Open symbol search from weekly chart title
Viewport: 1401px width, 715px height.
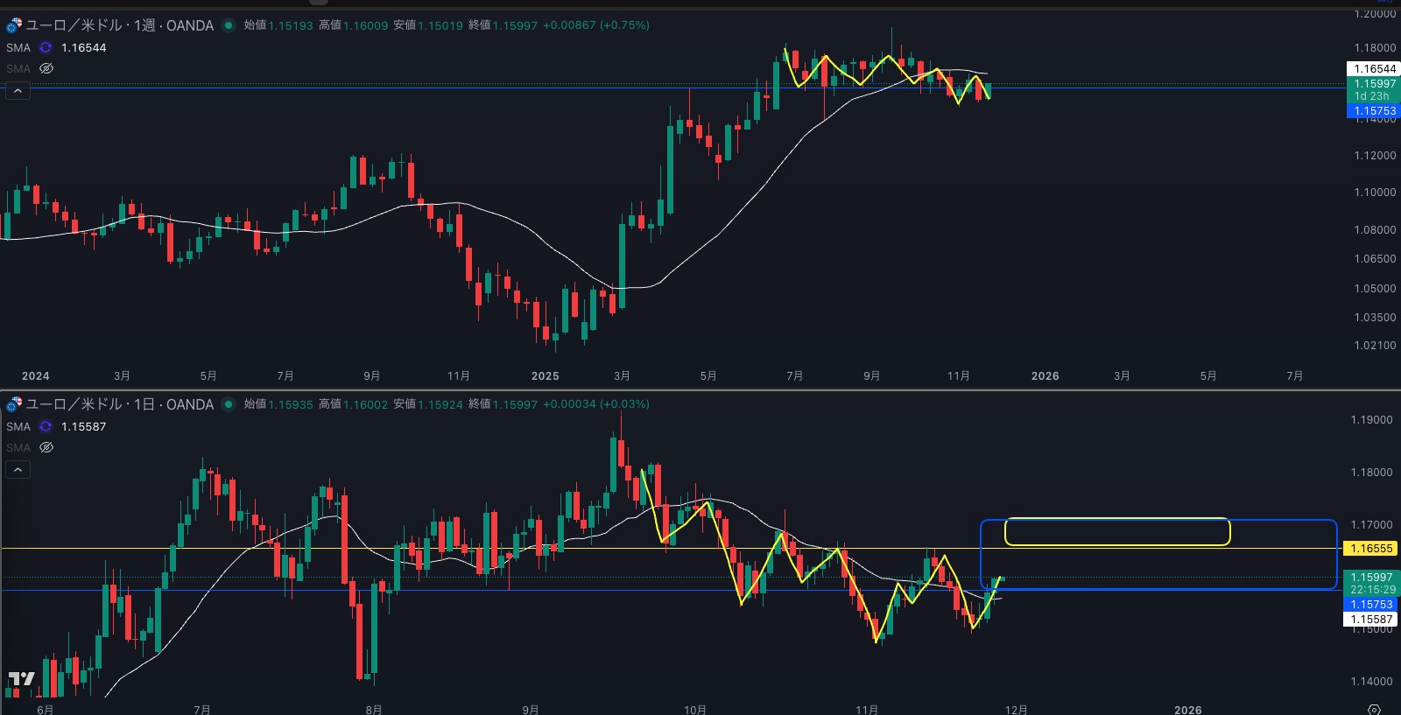click(120, 25)
